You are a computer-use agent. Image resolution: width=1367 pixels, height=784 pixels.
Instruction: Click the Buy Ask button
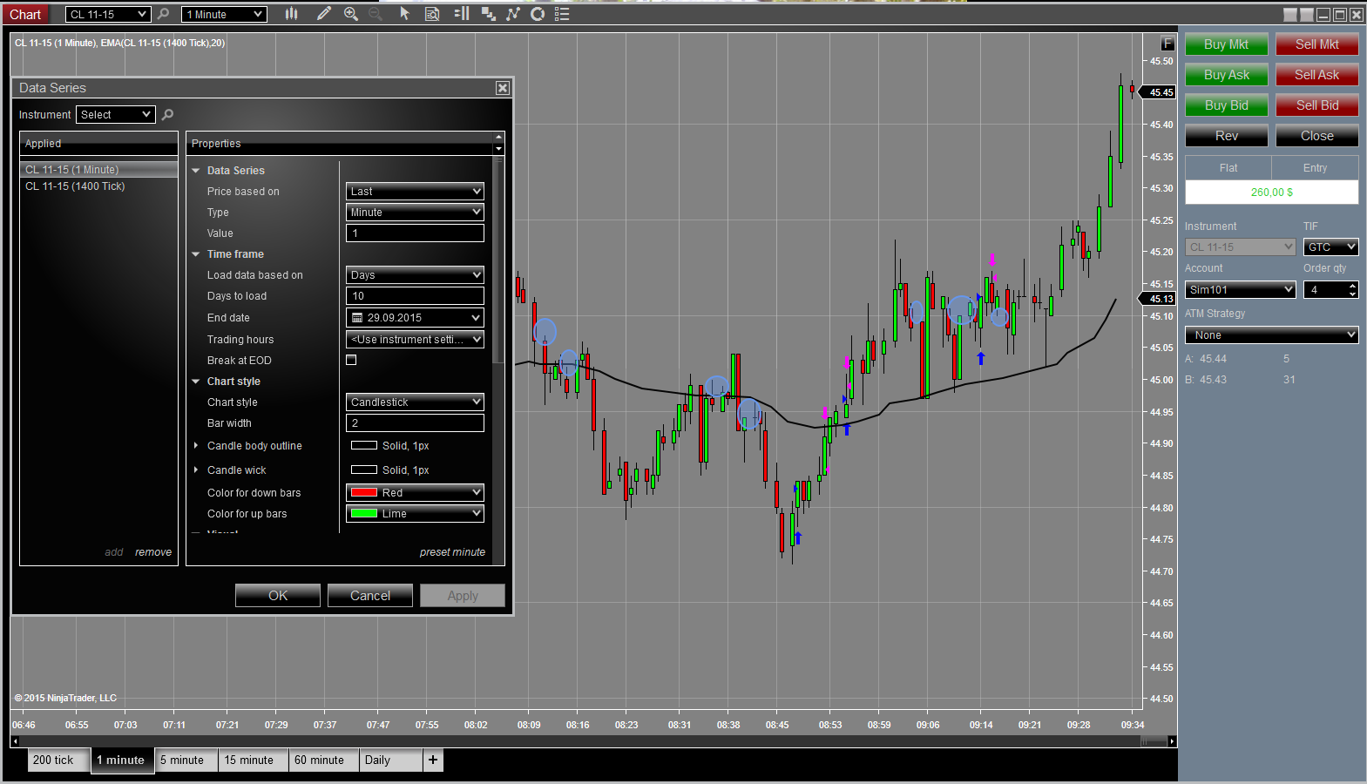coord(1226,75)
